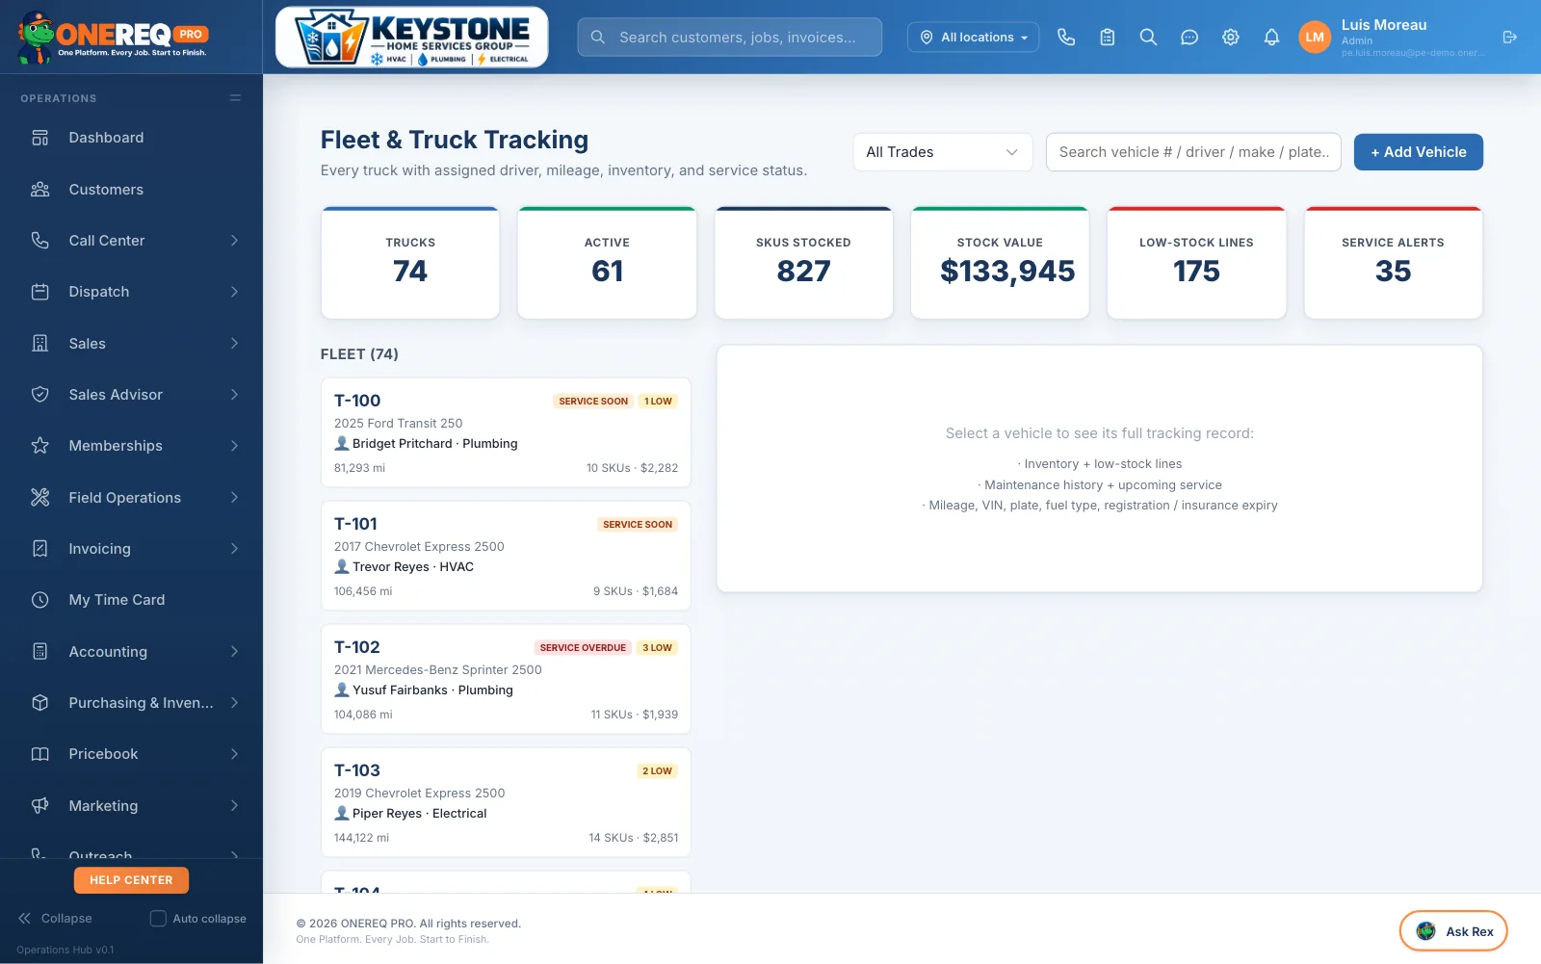Click the Customers people icon
Screen dimensions: 1541x964
tap(39, 190)
